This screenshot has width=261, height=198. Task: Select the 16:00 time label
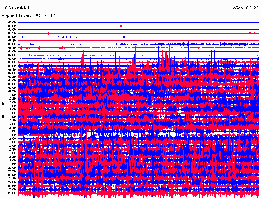pos(12,139)
